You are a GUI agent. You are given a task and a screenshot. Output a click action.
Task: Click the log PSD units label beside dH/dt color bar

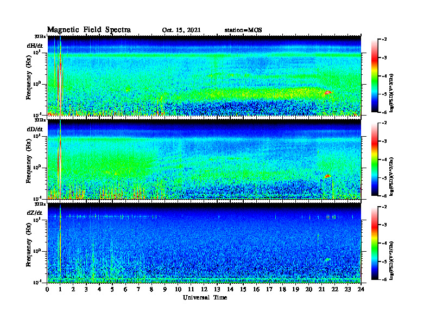click(x=391, y=93)
